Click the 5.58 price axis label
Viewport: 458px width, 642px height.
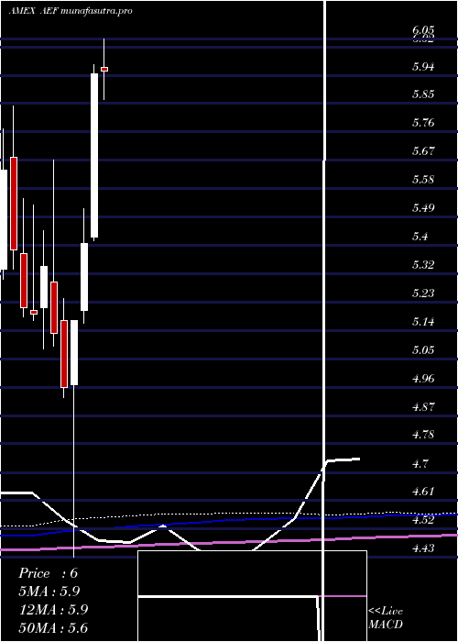[423, 180]
